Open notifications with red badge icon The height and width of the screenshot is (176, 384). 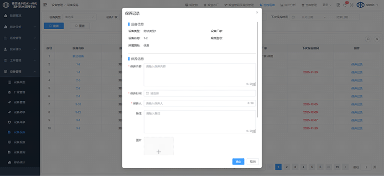pyautogui.click(x=345, y=5)
